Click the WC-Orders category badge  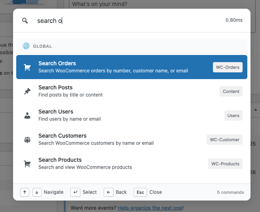227,67
